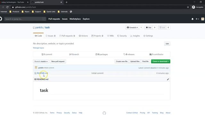
Task: Star the task repository
Action: 149,27
